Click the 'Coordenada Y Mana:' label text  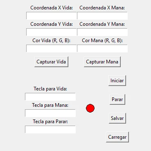(x=102, y=24)
